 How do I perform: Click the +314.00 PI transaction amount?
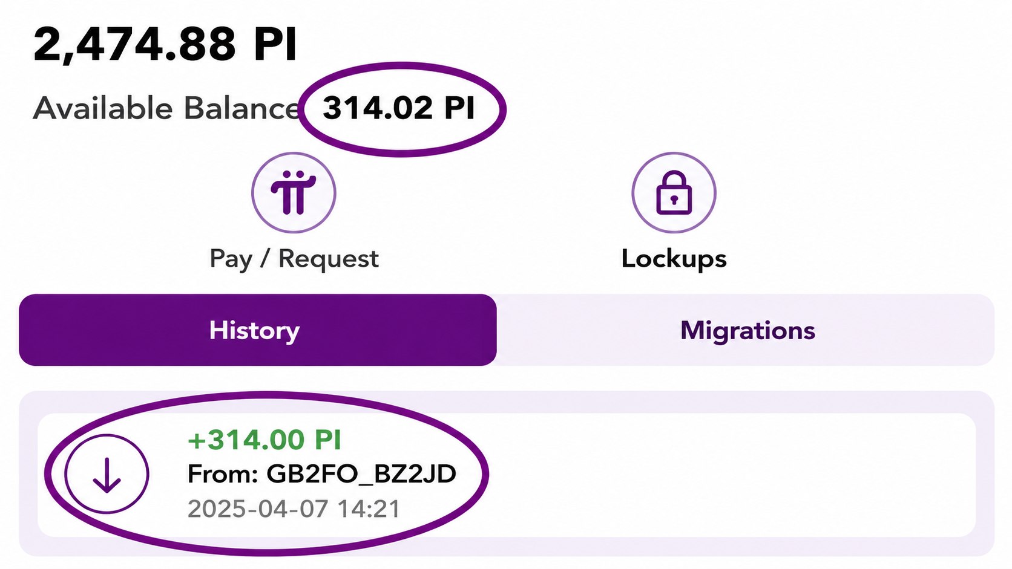pyautogui.click(x=264, y=440)
